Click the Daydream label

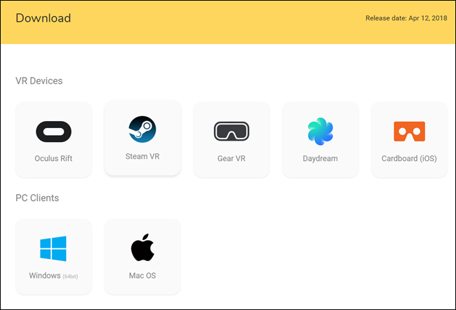pyautogui.click(x=320, y=159)
